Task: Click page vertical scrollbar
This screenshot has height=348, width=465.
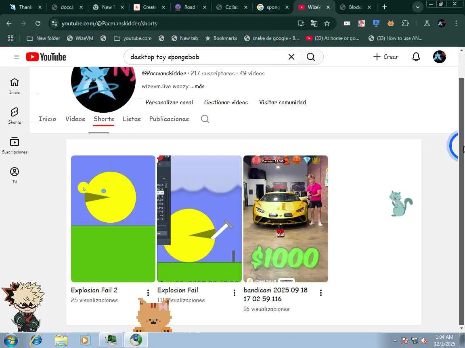Action: click(461, 201)
